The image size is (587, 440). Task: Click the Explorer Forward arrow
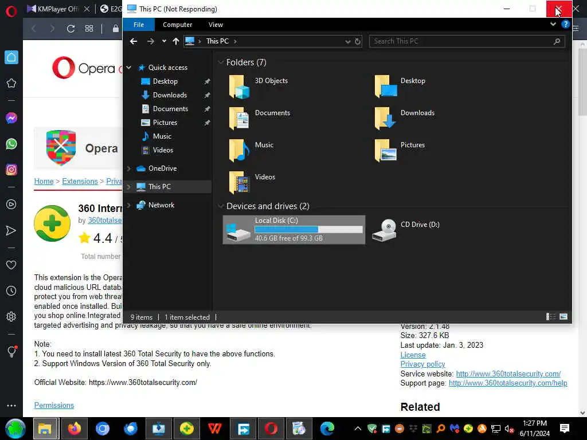click(x=150, y=41)
